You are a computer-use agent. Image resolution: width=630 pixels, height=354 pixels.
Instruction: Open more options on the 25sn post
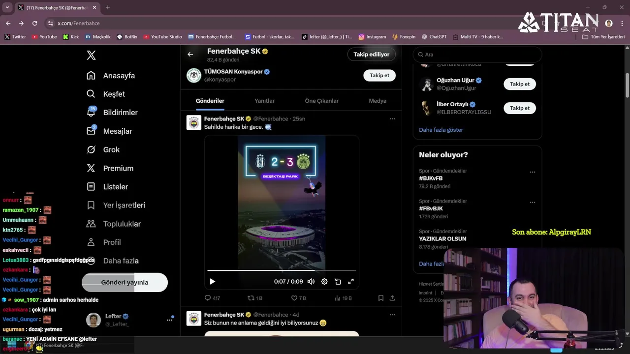pos(392,119)
